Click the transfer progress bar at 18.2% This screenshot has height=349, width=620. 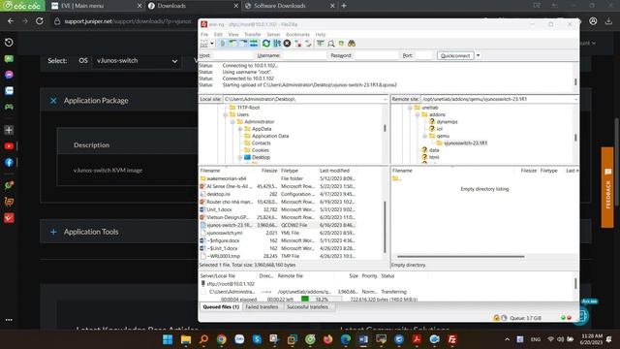point(321,300)
